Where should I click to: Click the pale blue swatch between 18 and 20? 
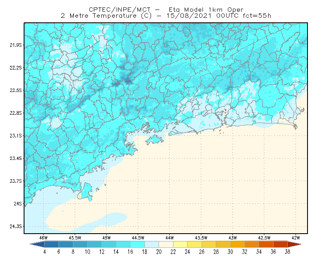(151, 244)
